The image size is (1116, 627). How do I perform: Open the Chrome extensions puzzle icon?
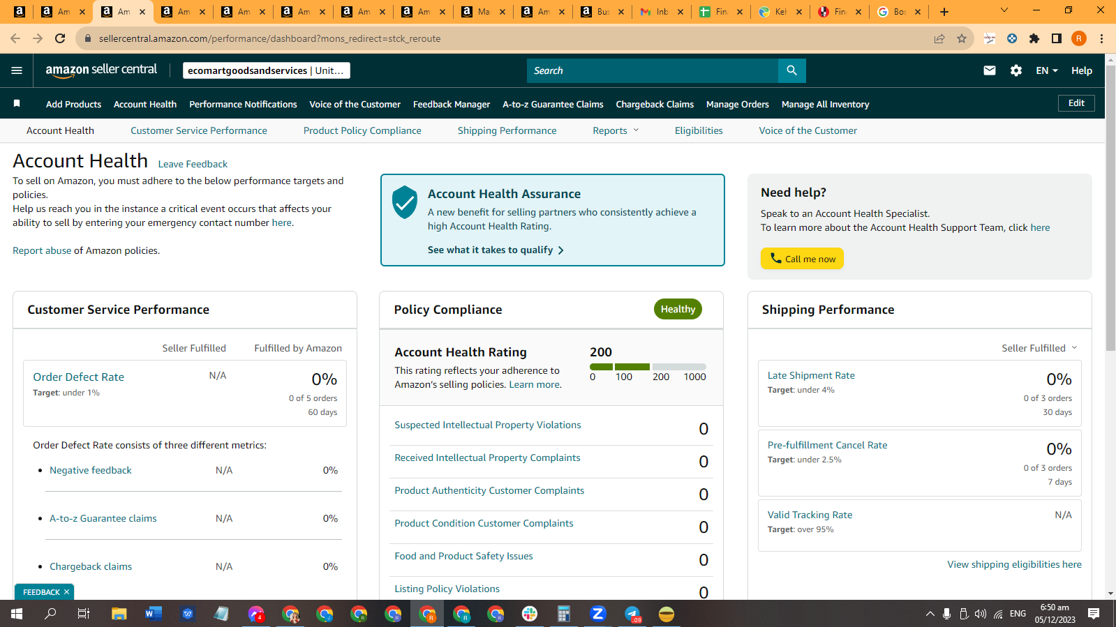pyautogui.click(x=1034, y=38)
